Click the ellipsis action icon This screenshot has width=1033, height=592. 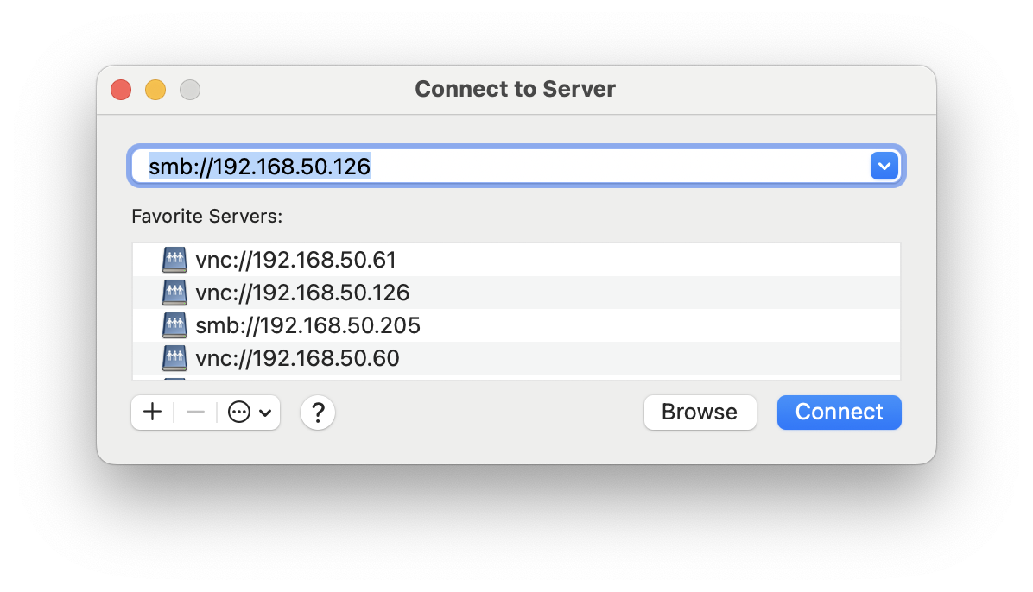coord(237,412)
